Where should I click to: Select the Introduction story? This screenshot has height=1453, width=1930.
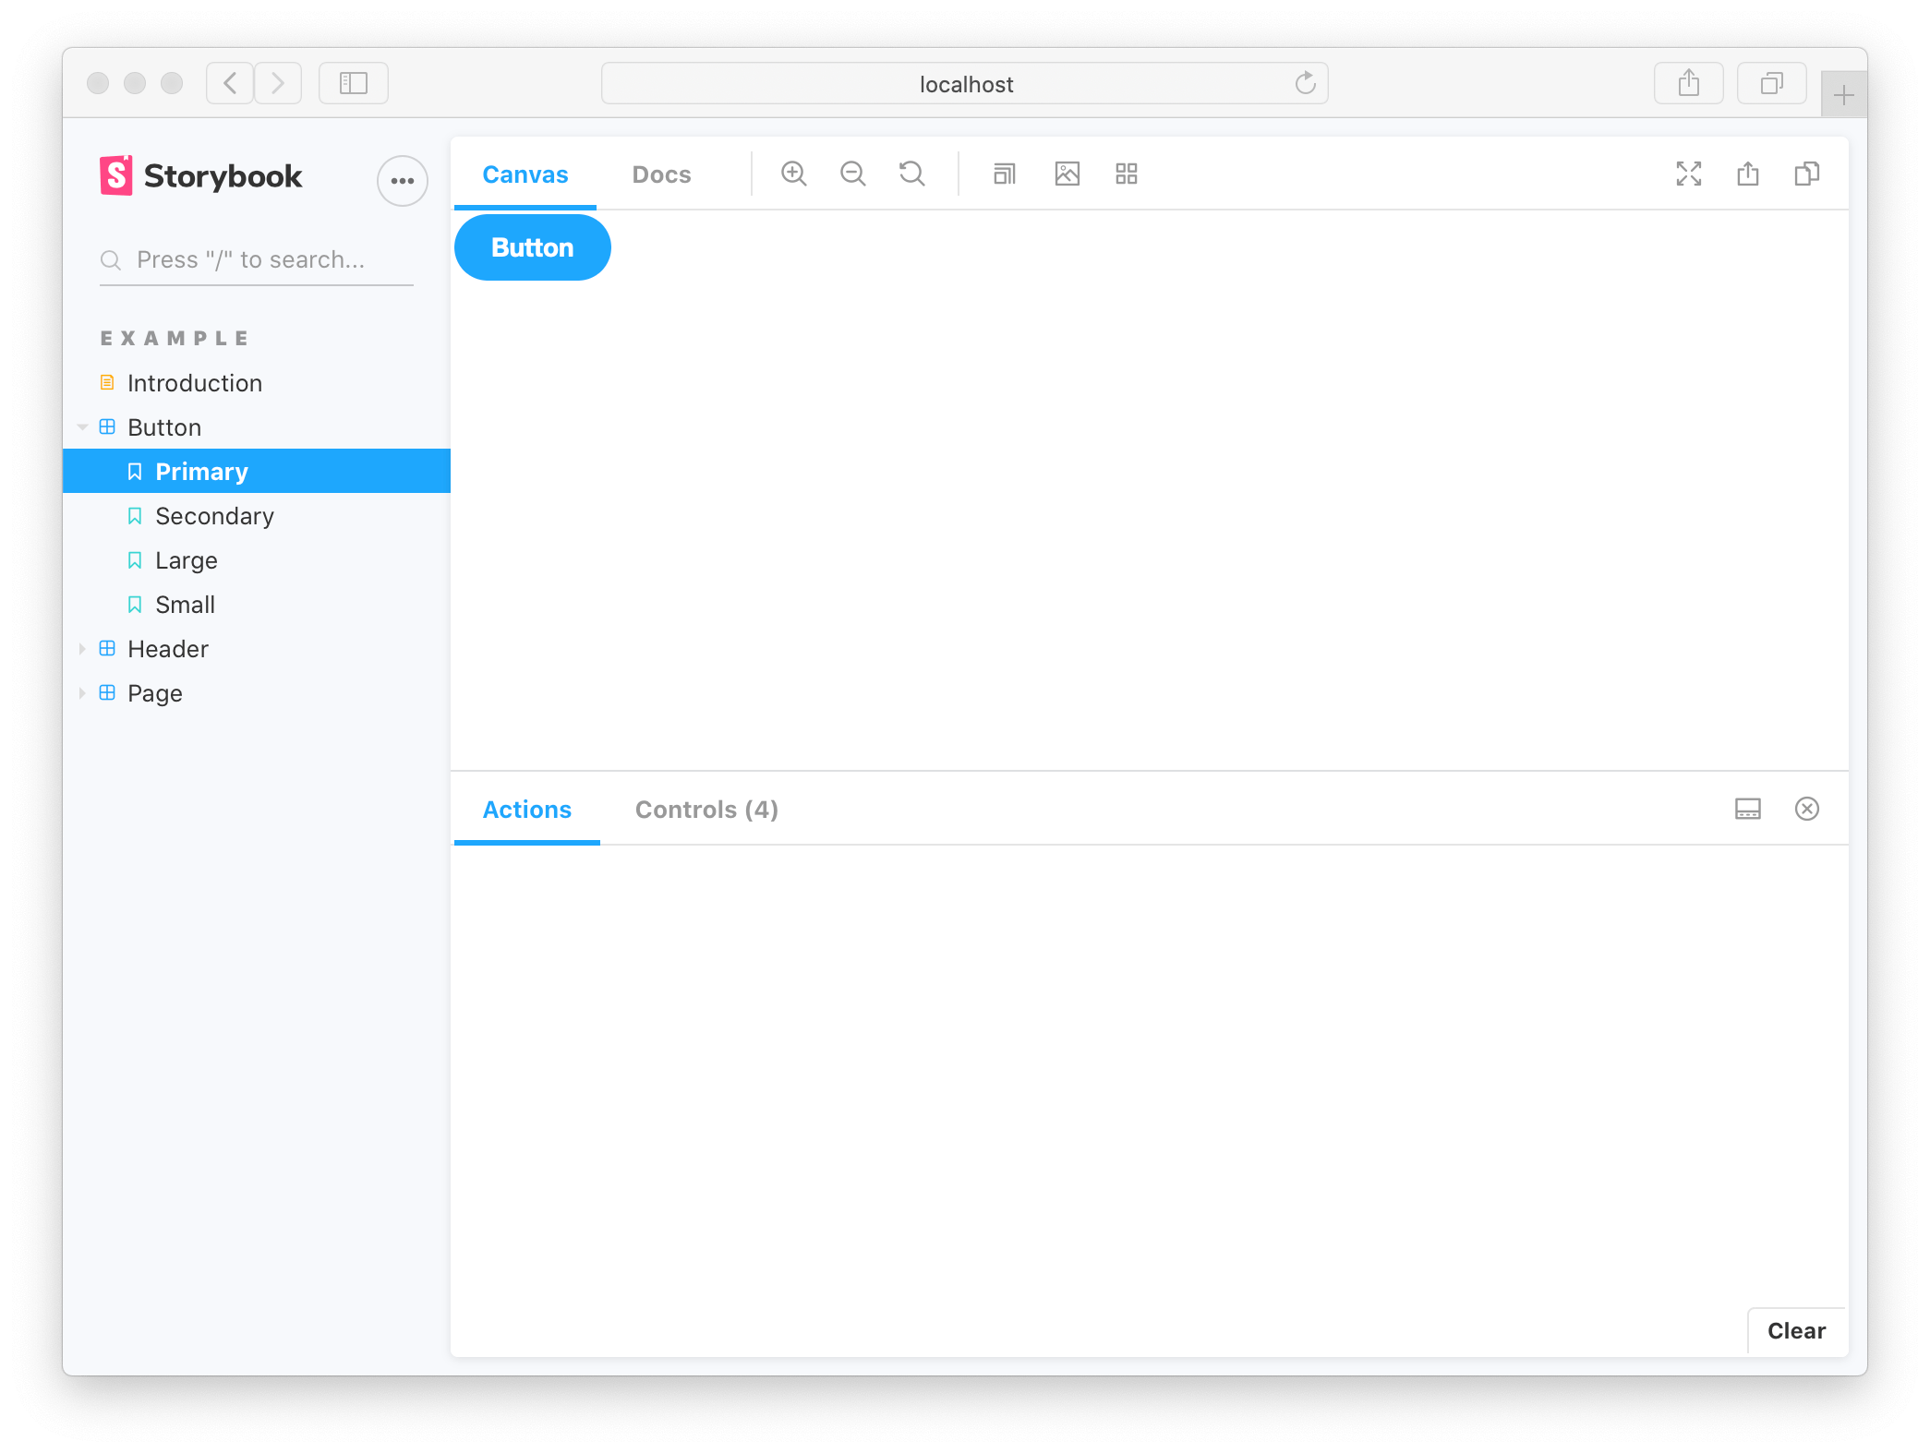coord(196,383)
